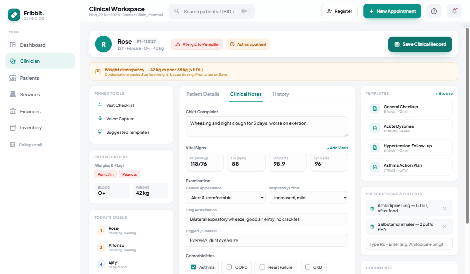The image size is (470, 274).
Task: Click the BP value field
Action: click(204, 162)
